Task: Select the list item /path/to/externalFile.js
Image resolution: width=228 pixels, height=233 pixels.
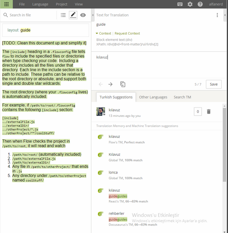Action: click(x=34, y=159)
